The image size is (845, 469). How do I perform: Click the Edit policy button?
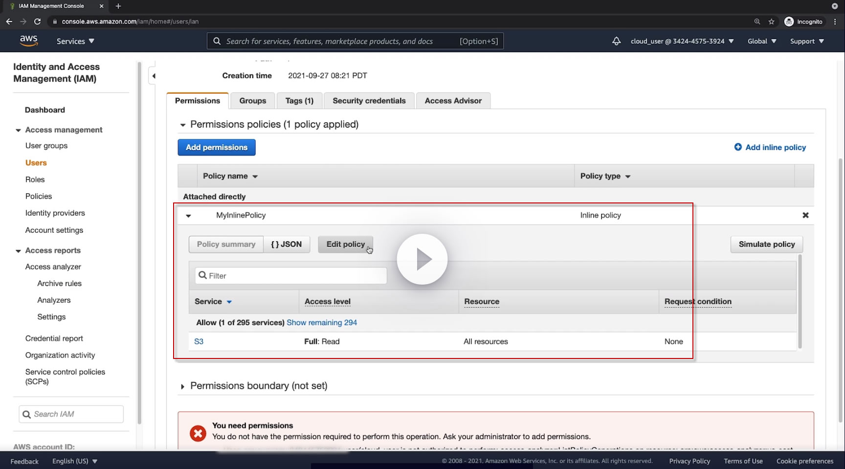346,244
